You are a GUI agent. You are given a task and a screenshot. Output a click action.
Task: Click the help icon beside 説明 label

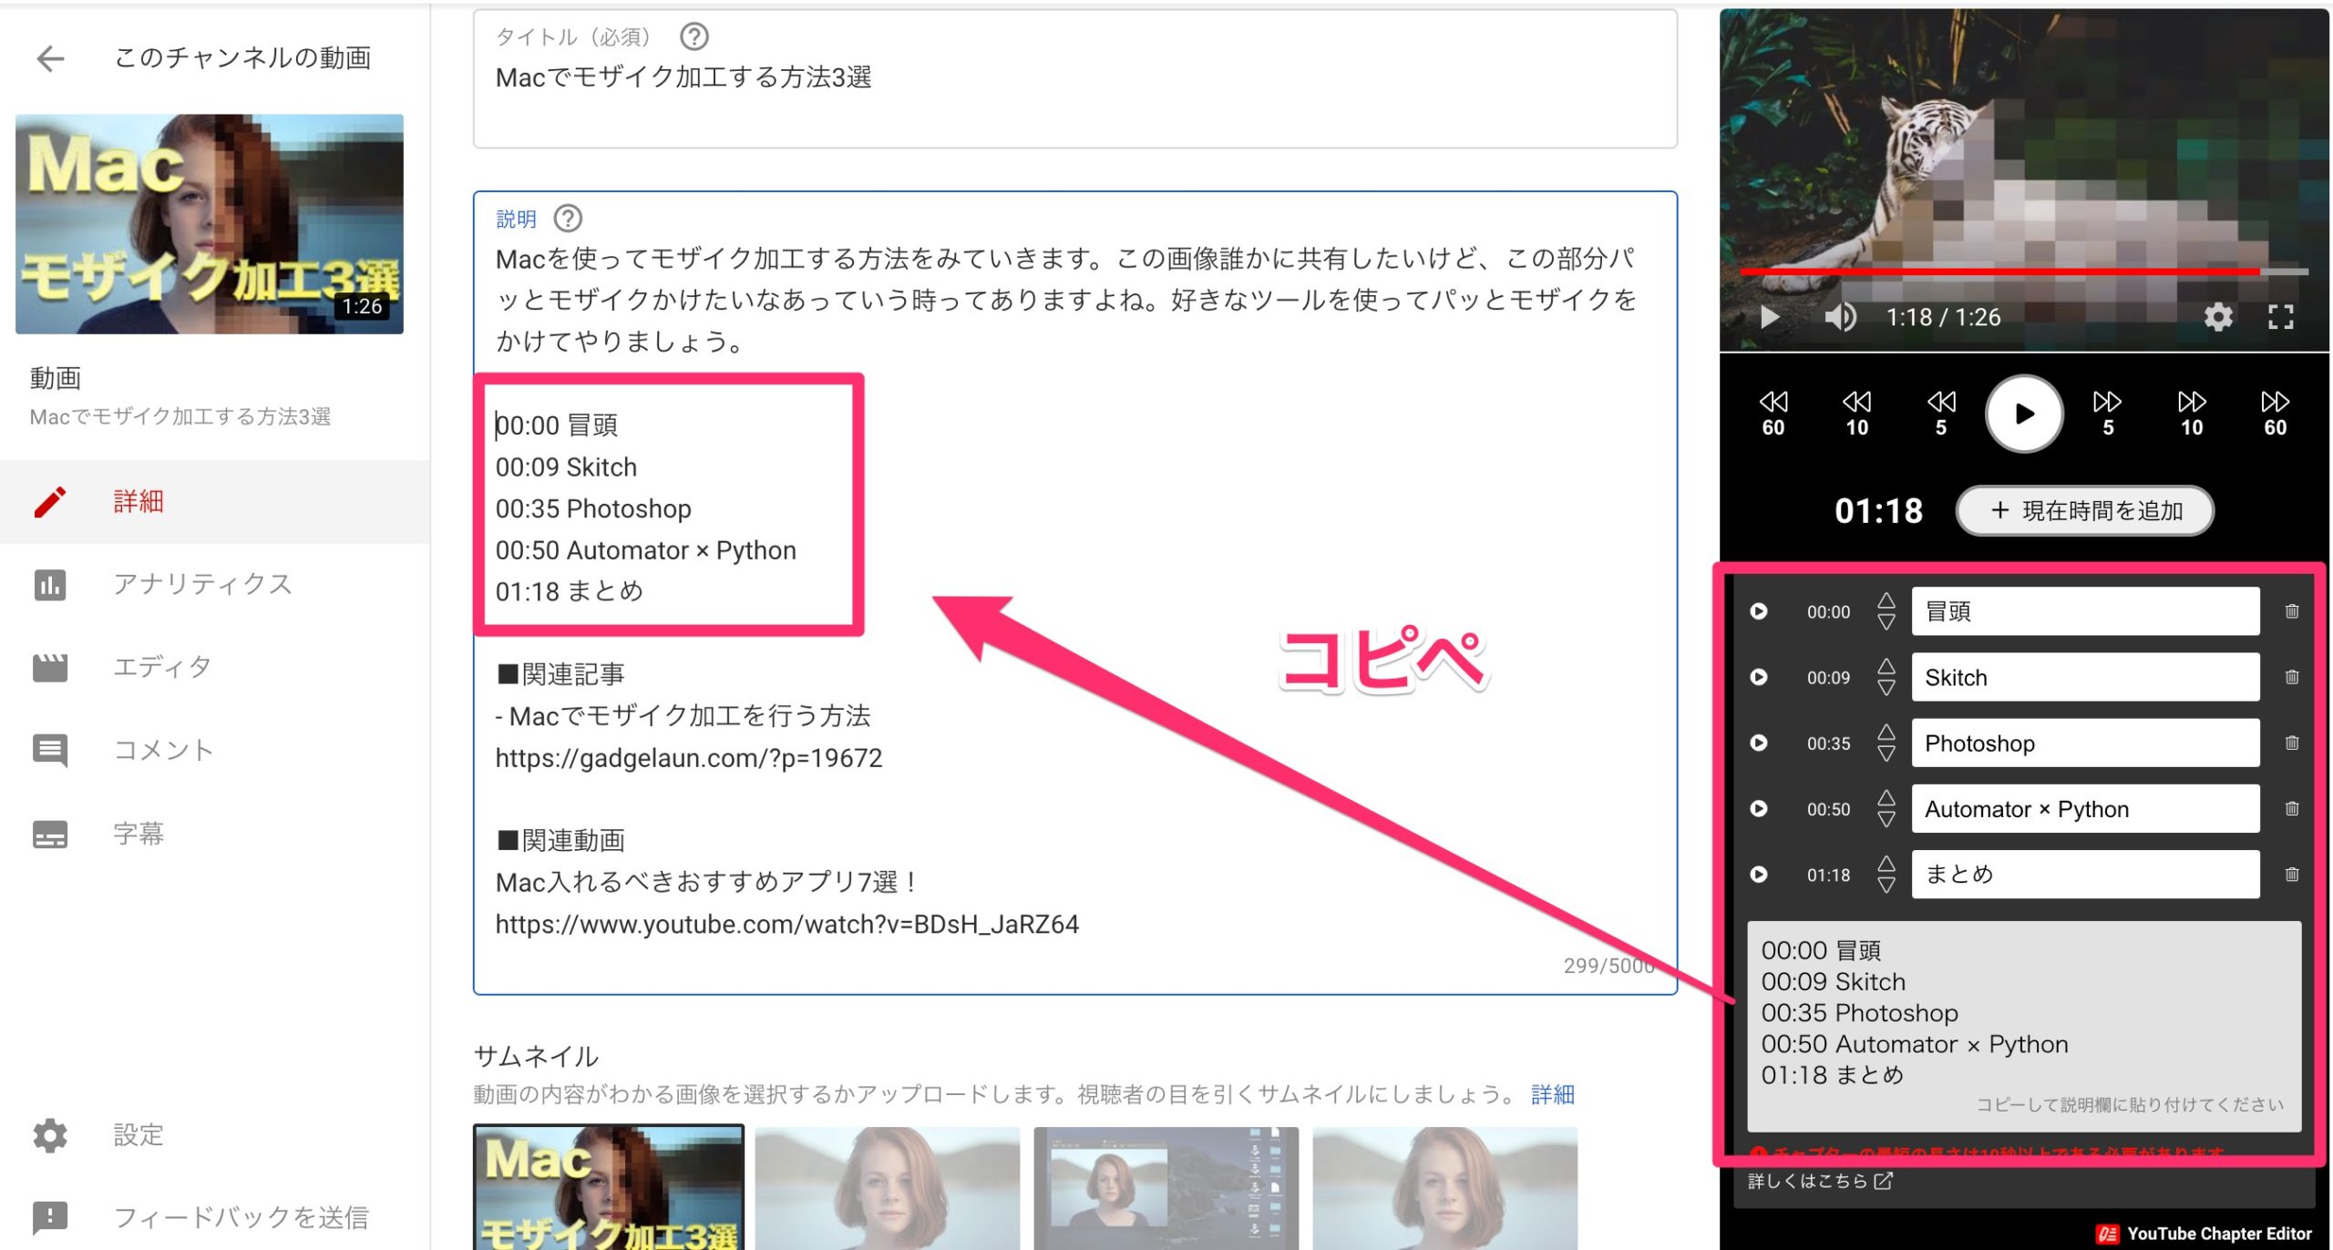tap(568, 219)
